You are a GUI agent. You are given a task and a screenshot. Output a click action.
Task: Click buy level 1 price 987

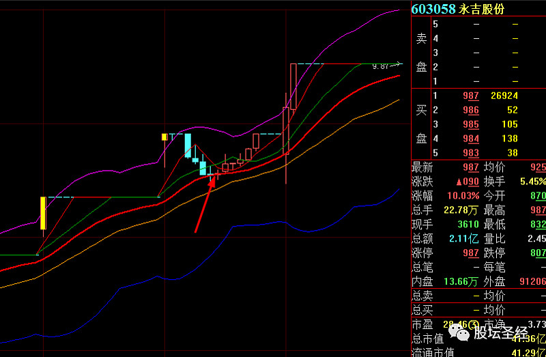[471, 96]
